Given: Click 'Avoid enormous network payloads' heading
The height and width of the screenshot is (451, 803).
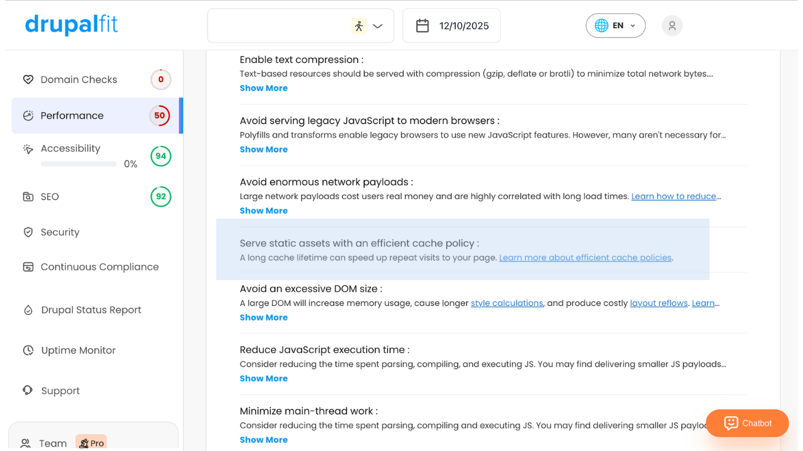Looking at the screenshot, I should pyautogui.click(x=326, y=182).
